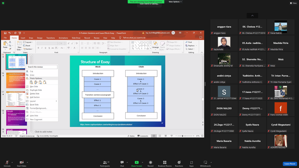
Task: Toggle the Notes pane in status bar
Action: [x=131, y=136]
